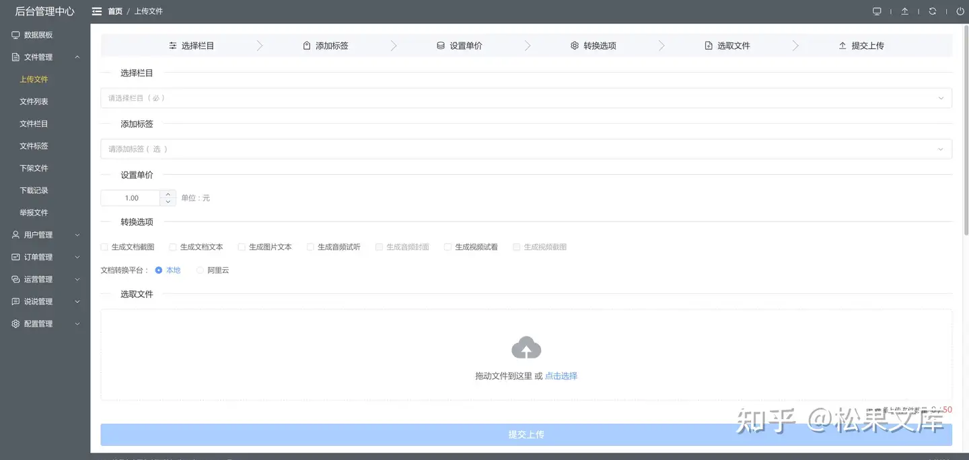The height and width of the screenshot is (460, 969).
Task: Open the 请添加标签 dropdown
Action: point(526,149)
